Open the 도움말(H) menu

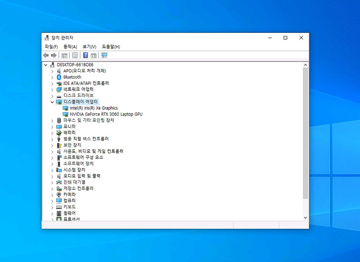pos(111,47)
